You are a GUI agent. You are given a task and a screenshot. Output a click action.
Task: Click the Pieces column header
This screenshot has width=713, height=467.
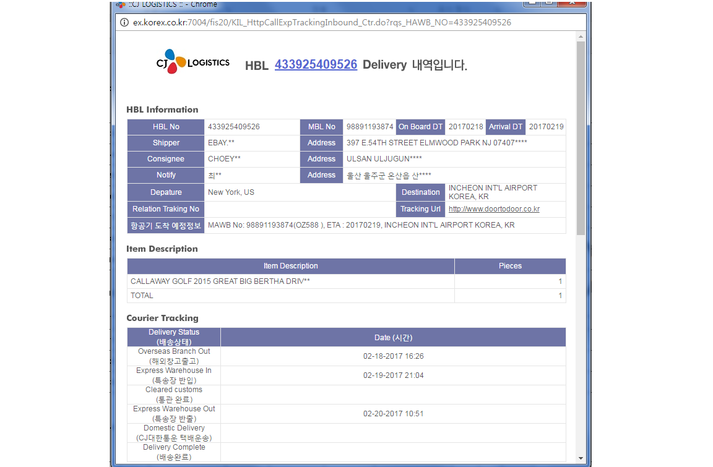click(510, 266)
